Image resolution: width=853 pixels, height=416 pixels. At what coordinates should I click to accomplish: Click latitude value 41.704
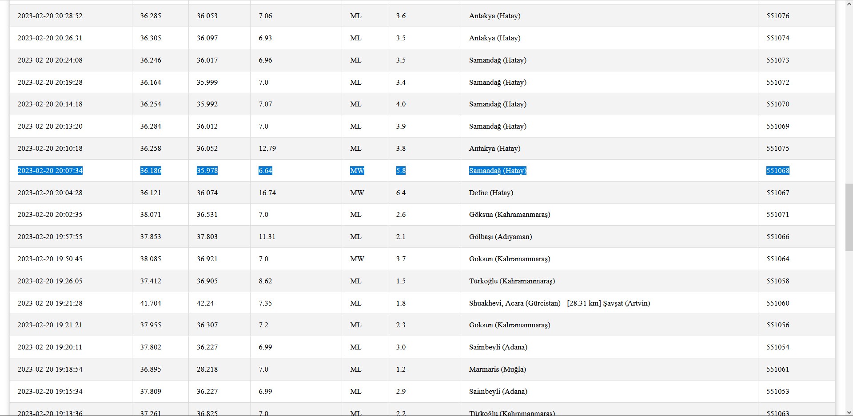click(151, 303)
